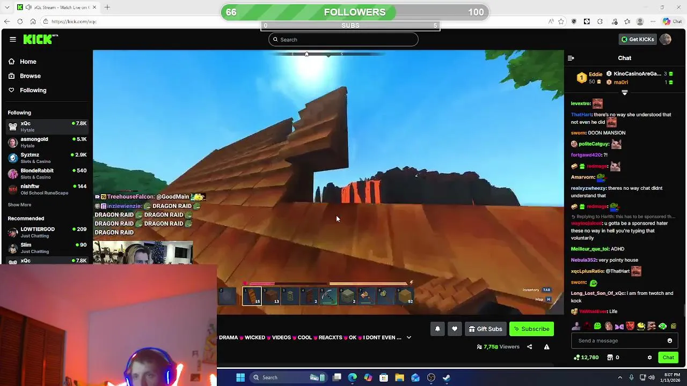Viewport: 687px width, 386px height.
Task: Open the Kick hamburger menu
Action: tap(13, 39)
